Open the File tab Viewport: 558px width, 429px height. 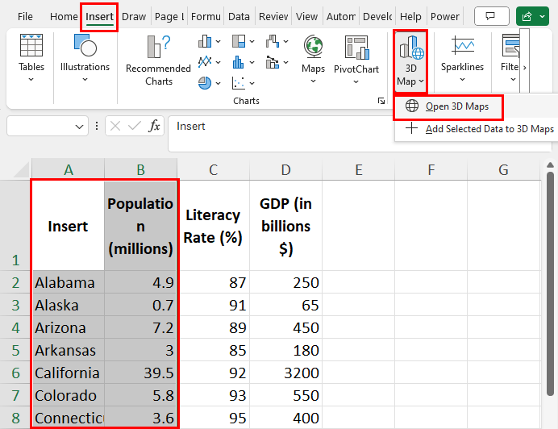tap(25, 16)
